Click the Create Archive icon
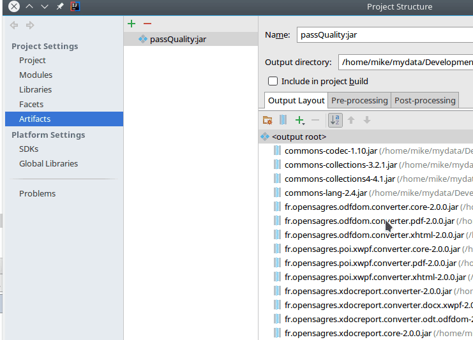Image resolution: width=473 pixels, height=340 pixels. click(283, 120)
